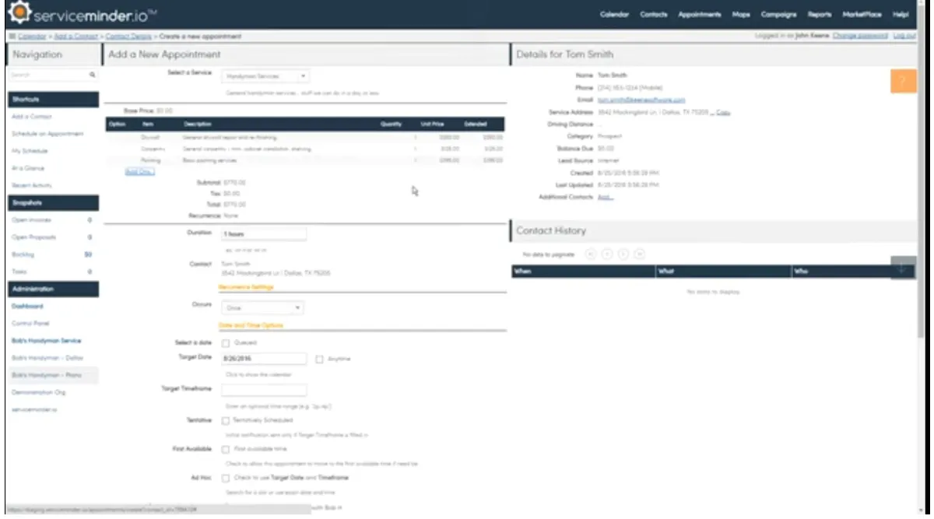Open the Help menu with the orange question icon

903,80
